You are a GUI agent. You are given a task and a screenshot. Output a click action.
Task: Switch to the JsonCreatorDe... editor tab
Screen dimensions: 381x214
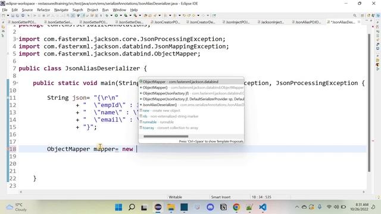pyautogui.click(x=201, y=22)
